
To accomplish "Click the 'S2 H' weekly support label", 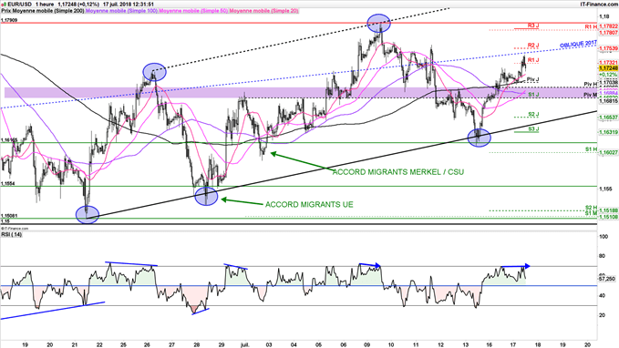I will [591, 208].
